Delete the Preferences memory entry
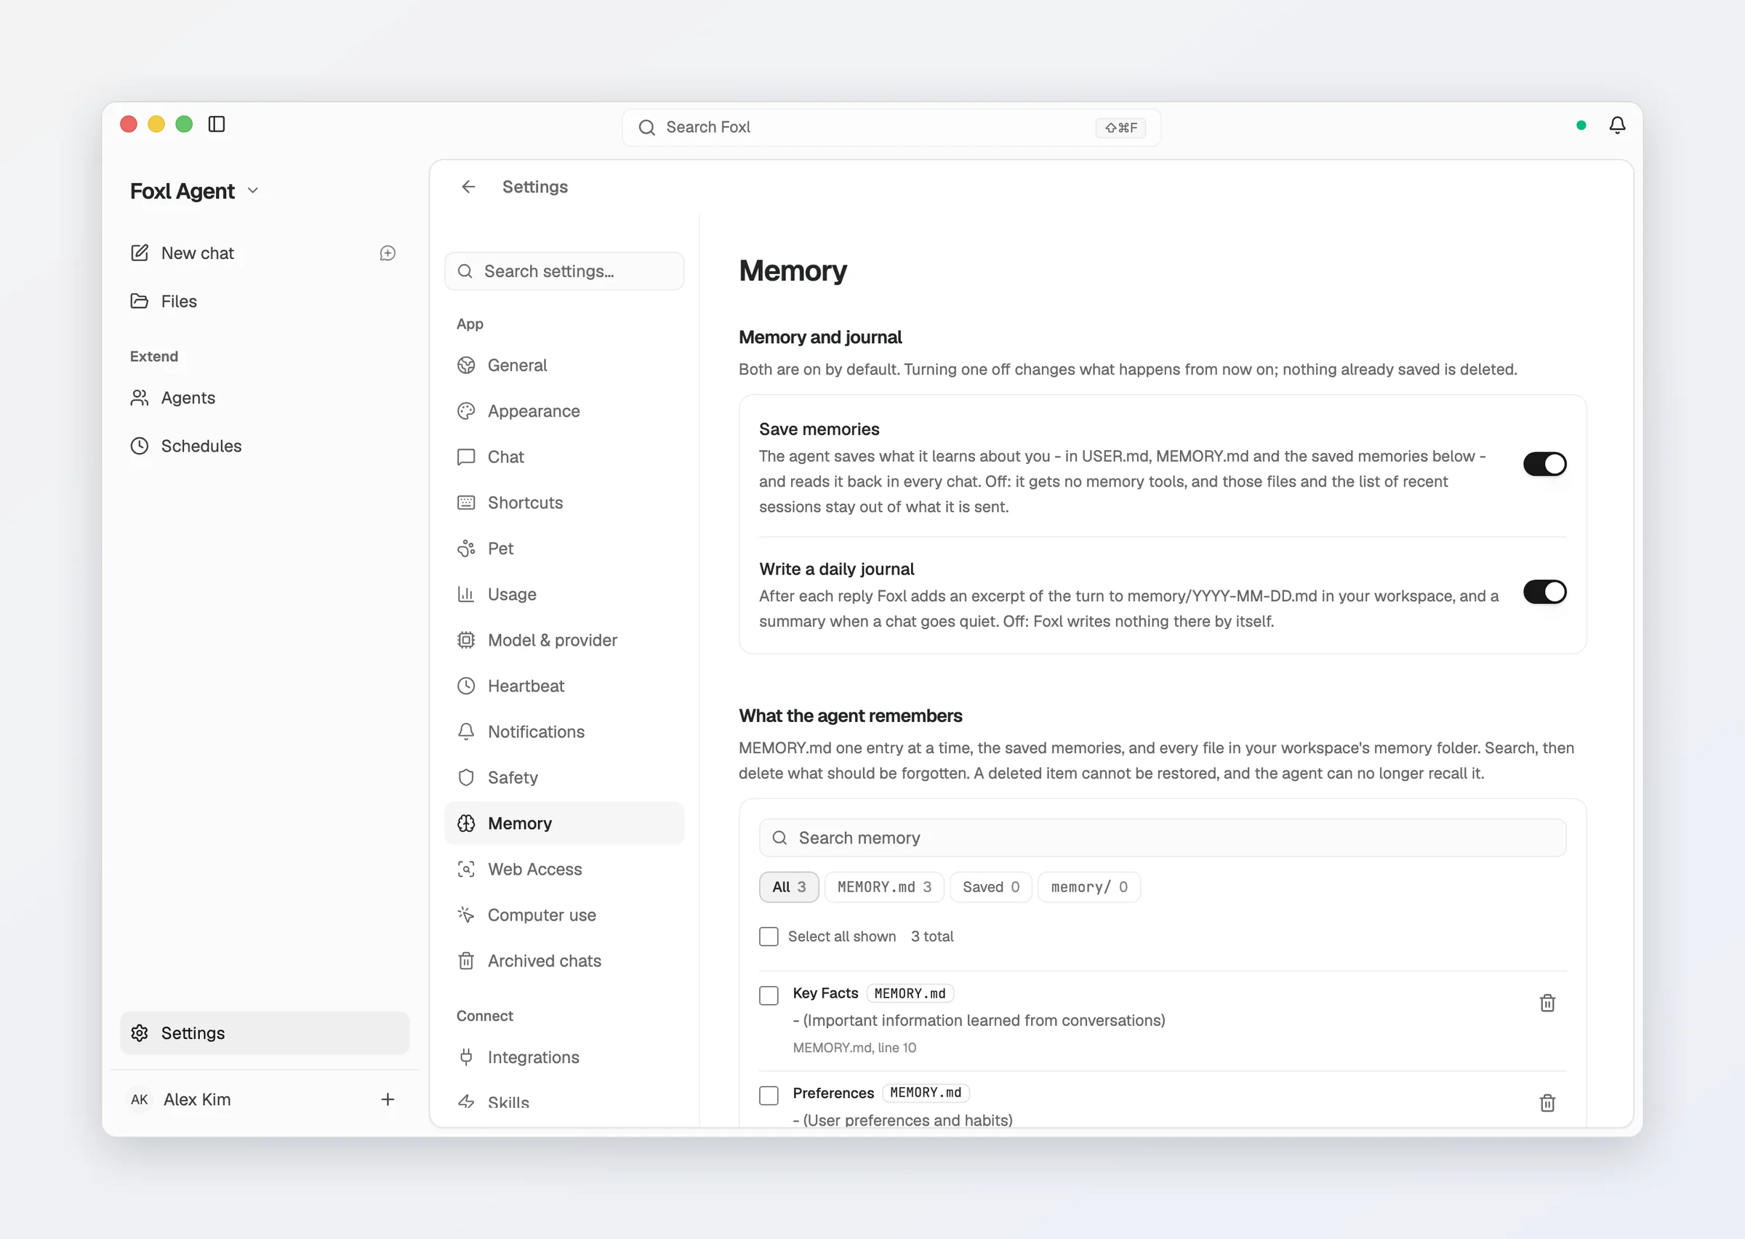Viewport: 1745px width, 1239px height. point(1547,1103)
